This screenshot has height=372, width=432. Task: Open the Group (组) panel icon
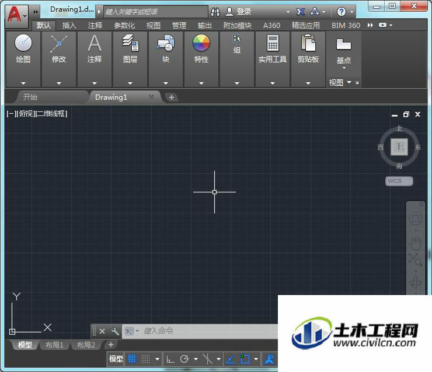tap(236, 38)
